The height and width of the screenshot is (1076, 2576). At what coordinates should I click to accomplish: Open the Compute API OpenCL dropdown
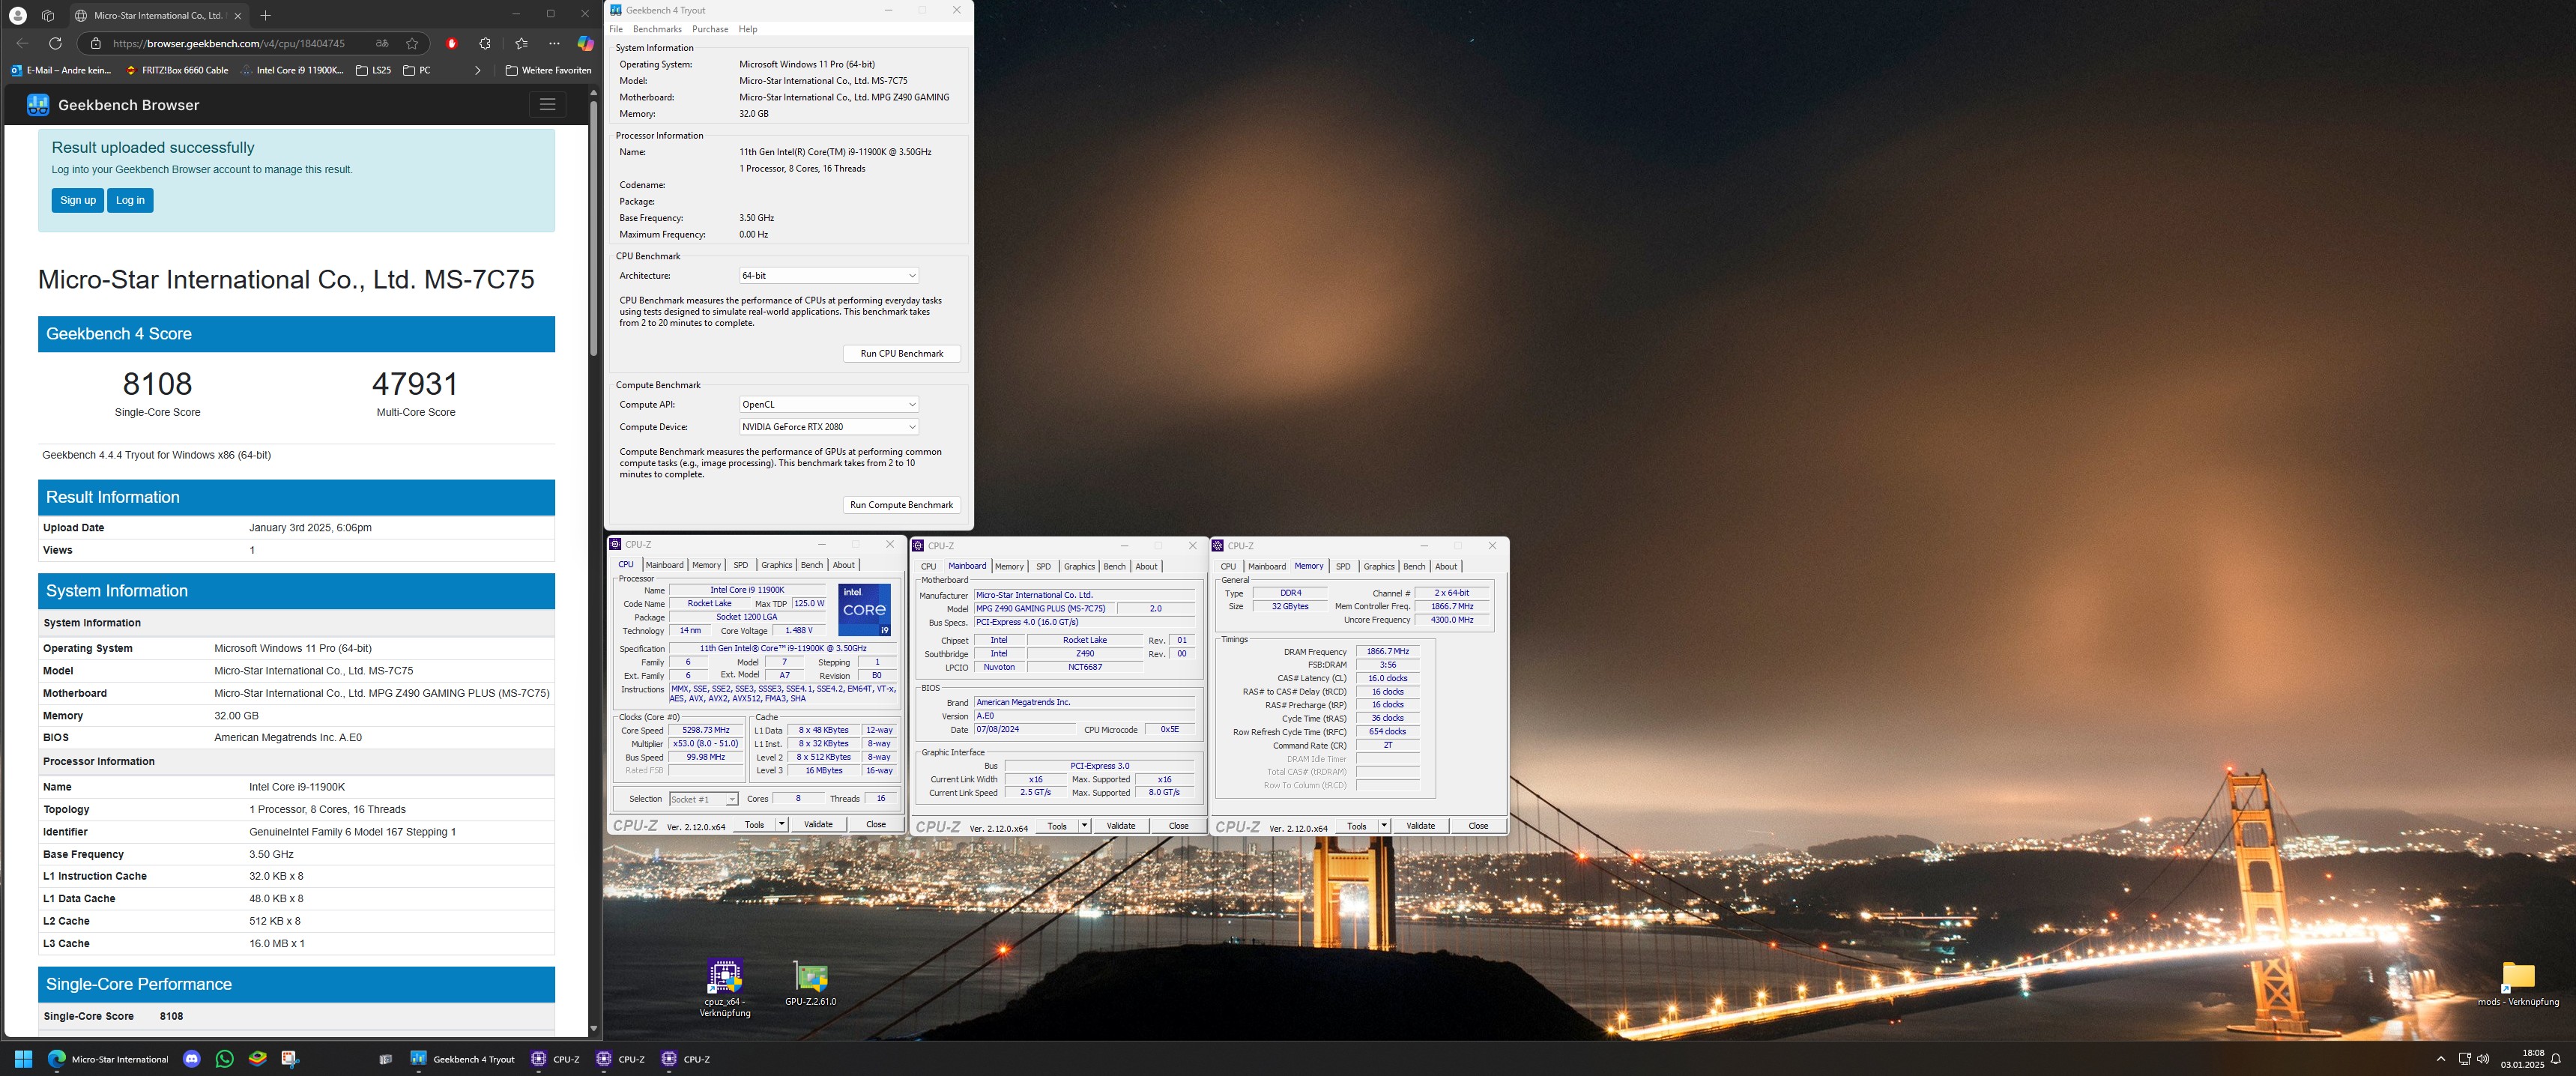(x=828, y=404)
